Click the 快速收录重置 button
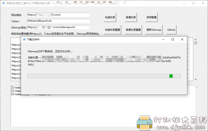Image resolution: width=208 pixels, height=131 pixels. (113, 30)
